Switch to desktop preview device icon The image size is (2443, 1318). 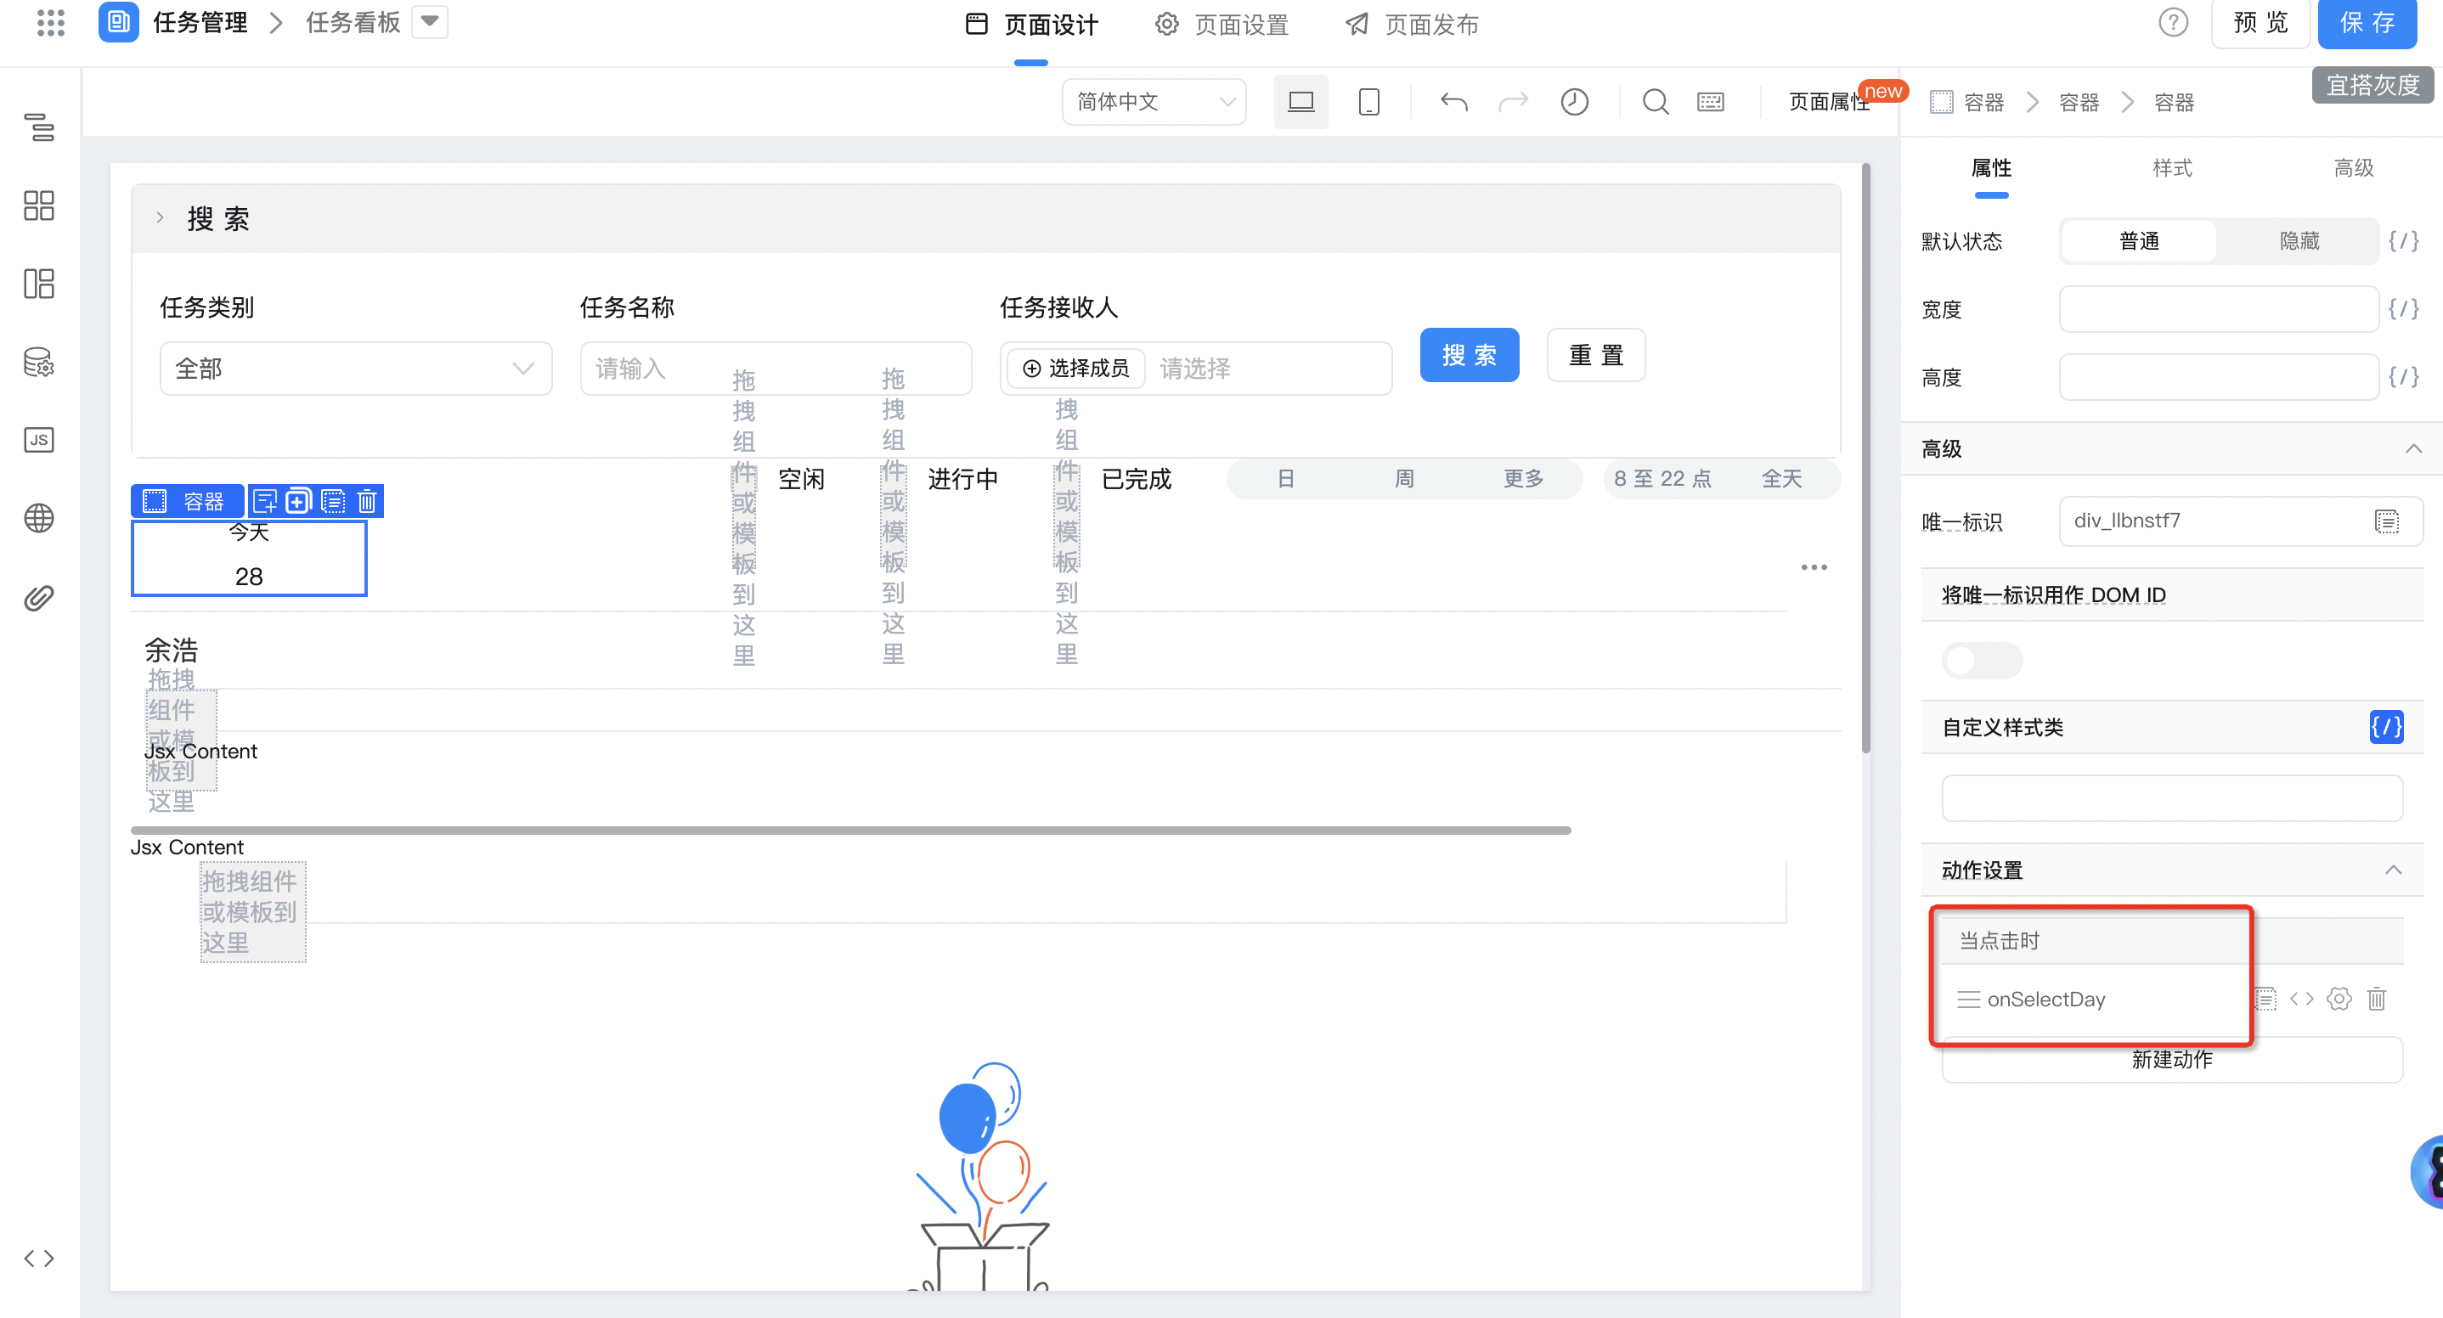1301,101
